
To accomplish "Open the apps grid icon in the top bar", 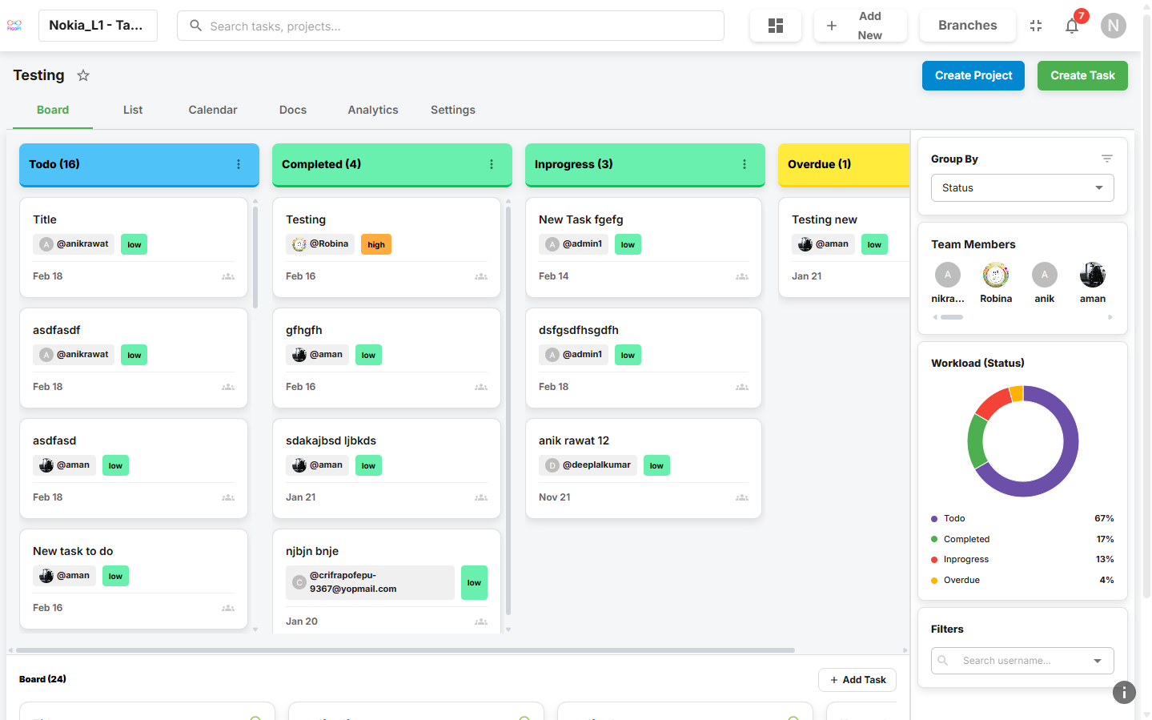I will [775, 25].
